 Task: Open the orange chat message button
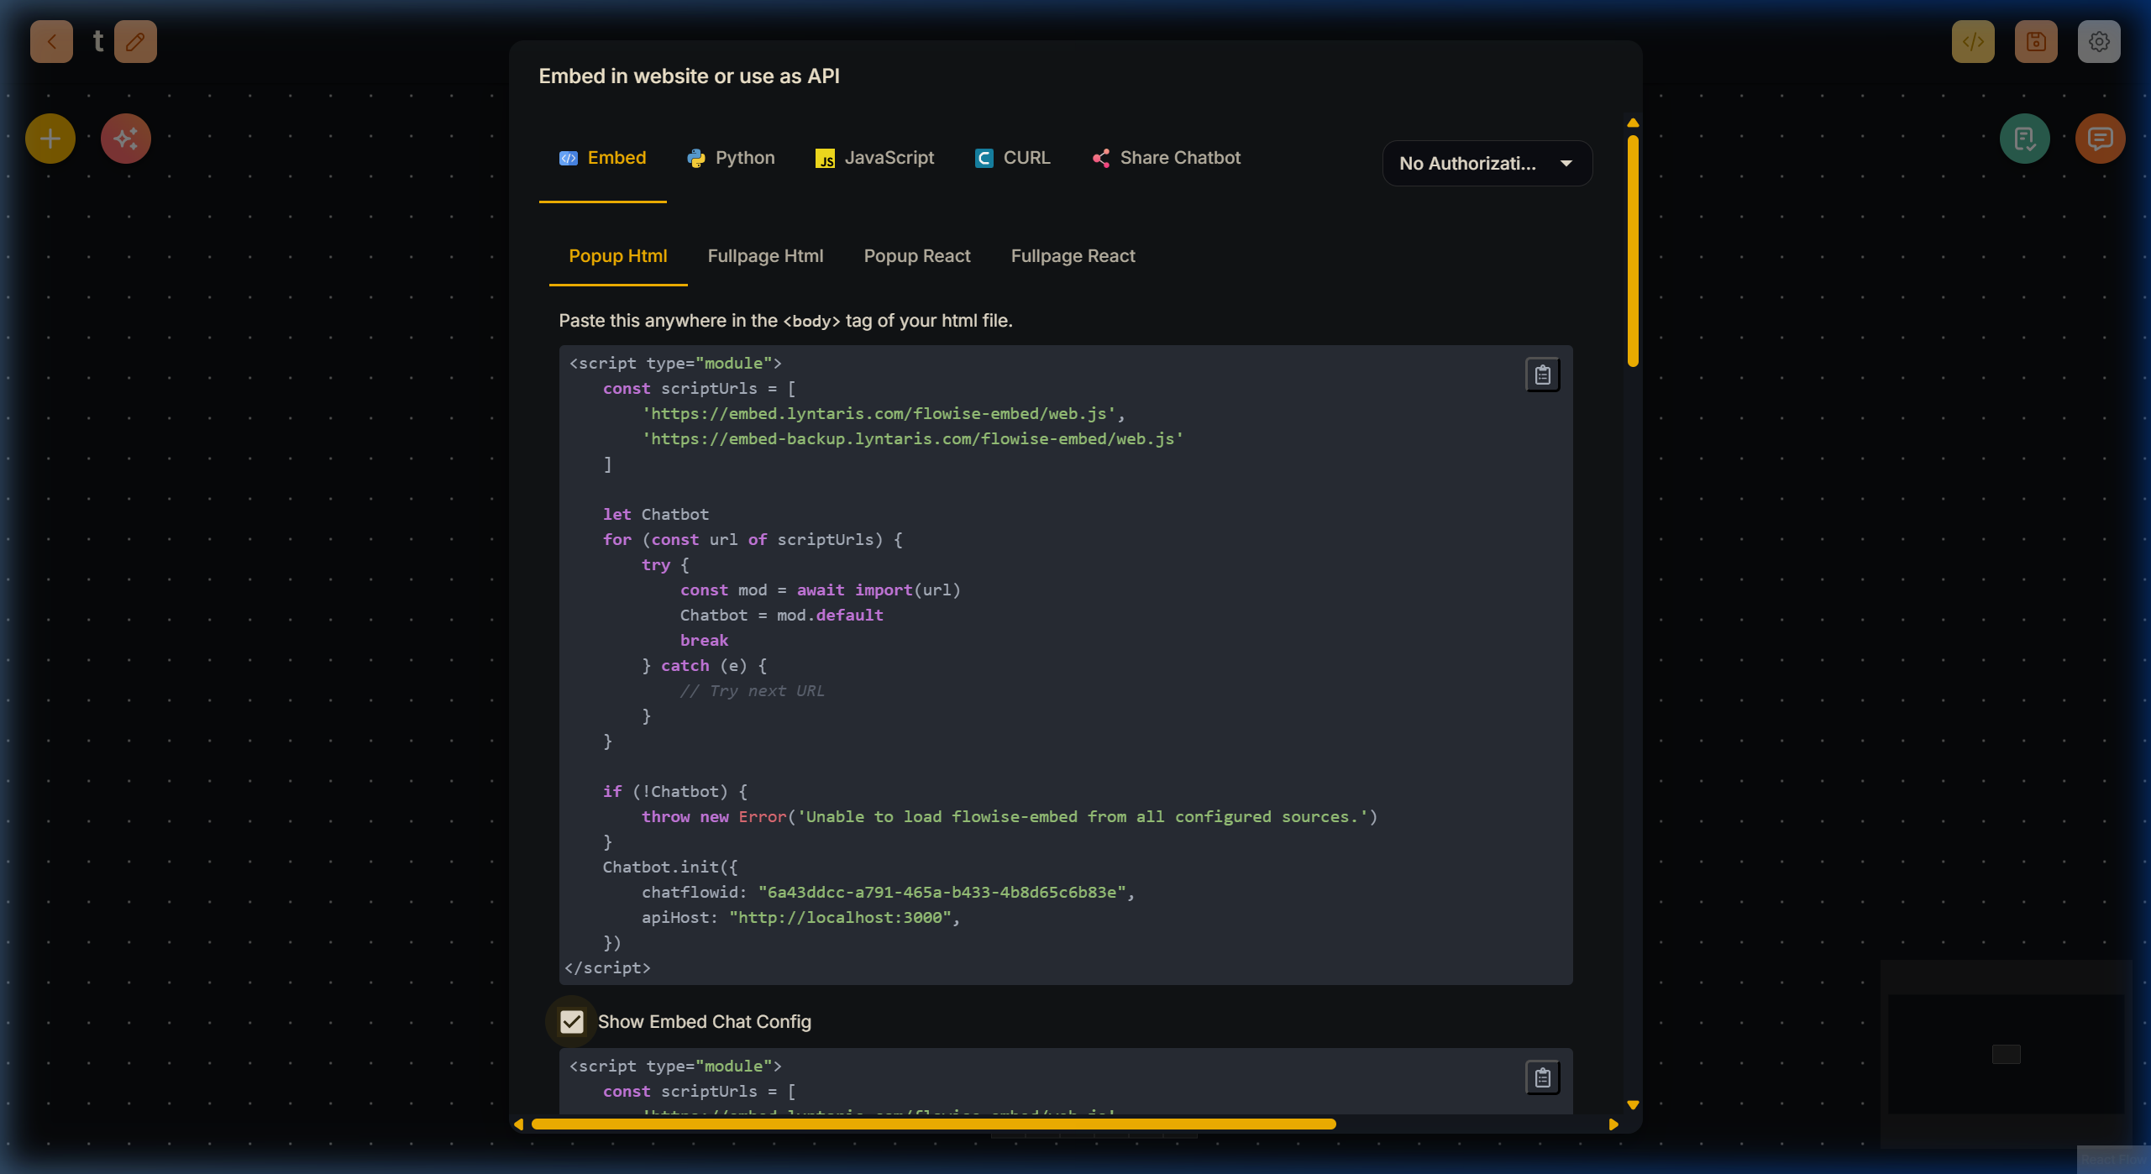[2101, 139]
